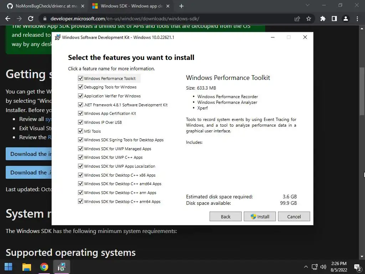Cancel the SDK installer

click(294, 217)
